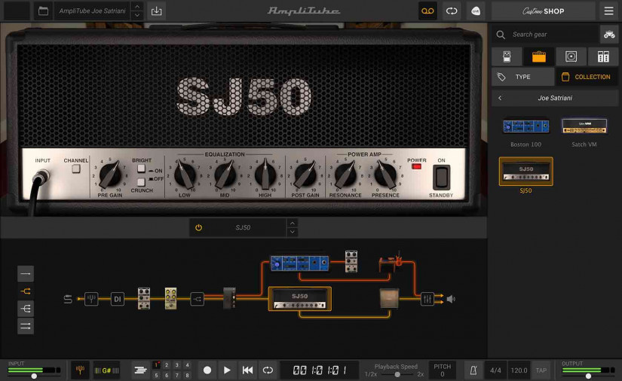This screenshot has width=622, height=381.
Task: Select track slot 5
Action: pyautogui.click(x=156, y=375)
